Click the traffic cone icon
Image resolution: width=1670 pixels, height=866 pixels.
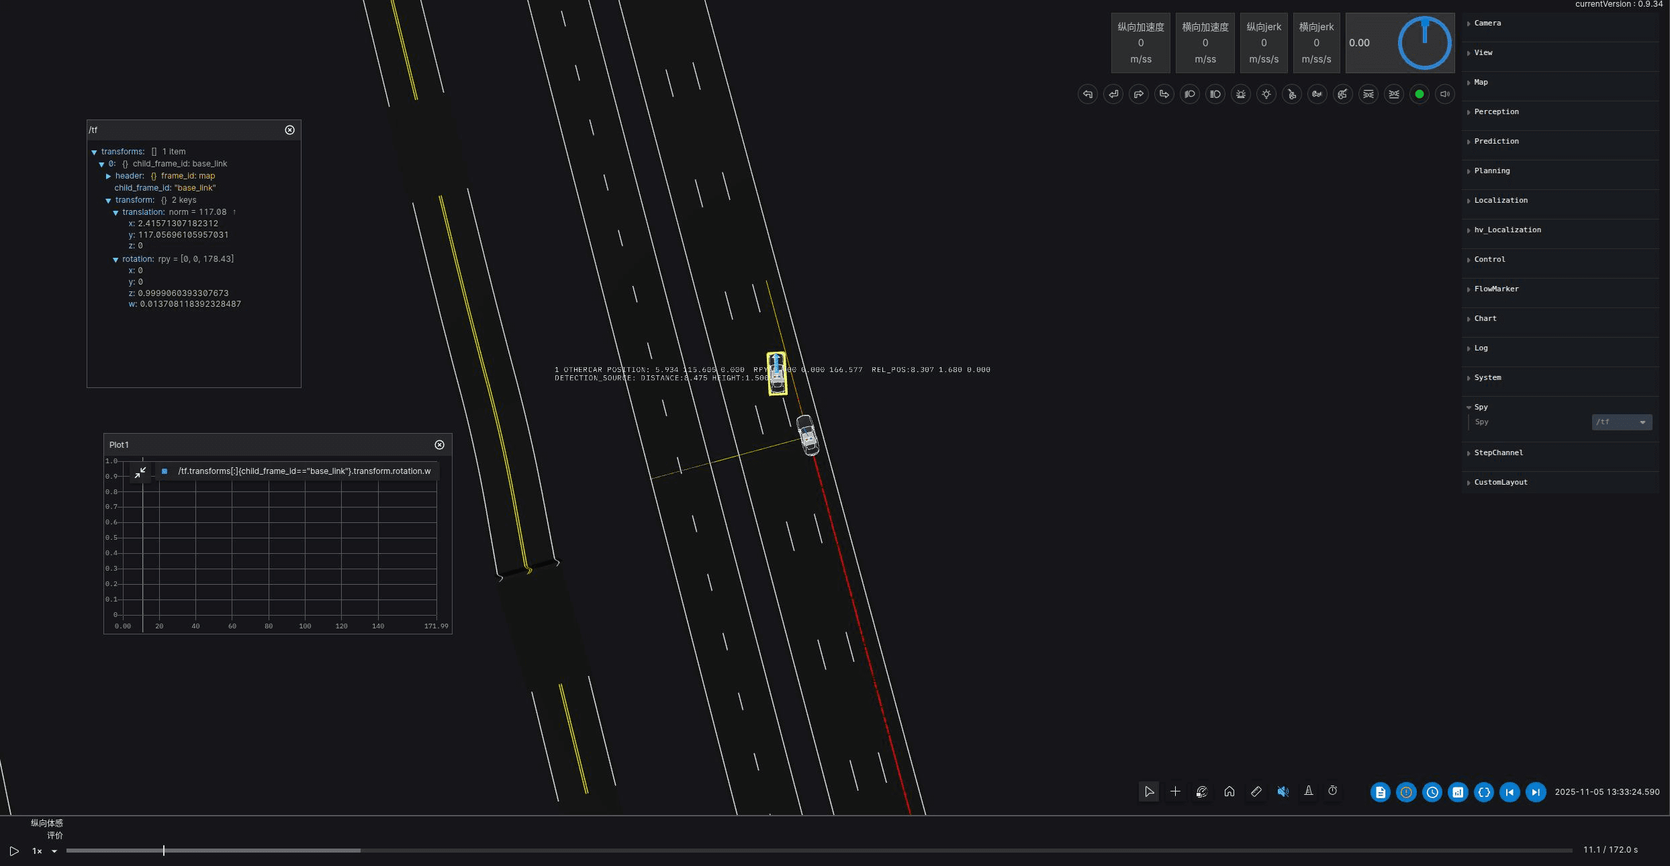tap(1308, 791)
